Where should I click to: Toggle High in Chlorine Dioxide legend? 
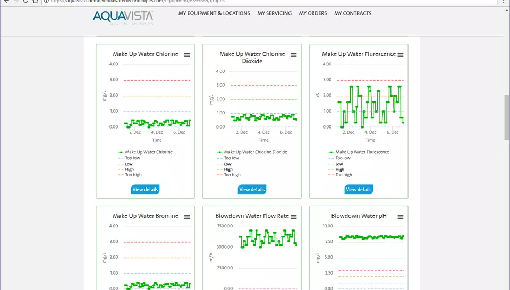tap(225, 169)
